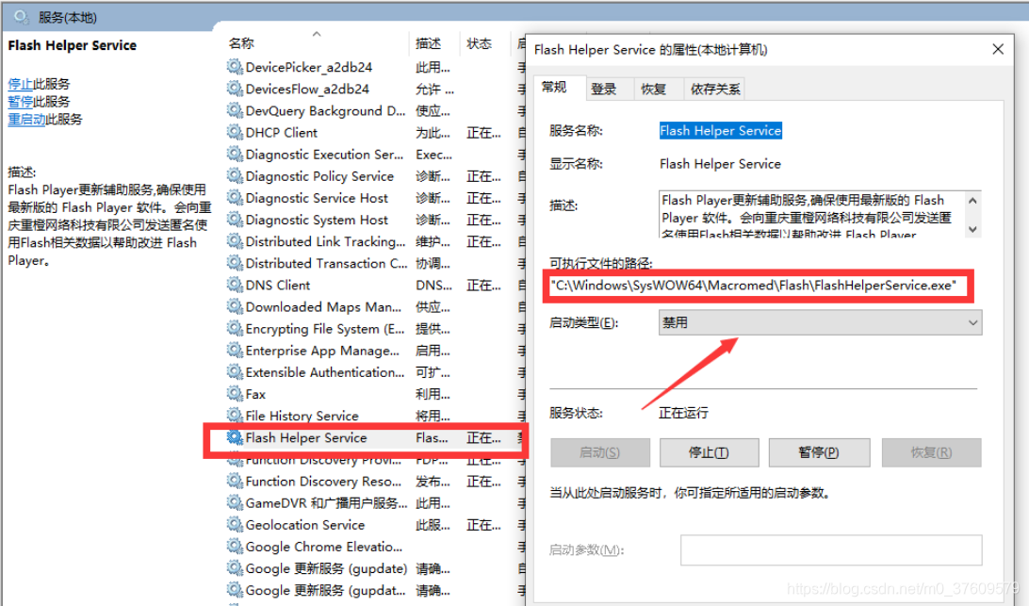Screen dimensions: 1029x606
Task: Select the DHCP Client service name
Action: tap(282, 133)
